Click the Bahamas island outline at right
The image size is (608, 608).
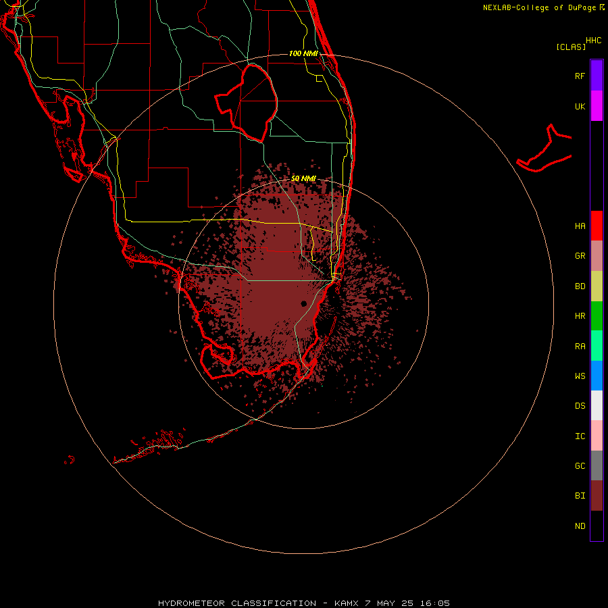544,149
